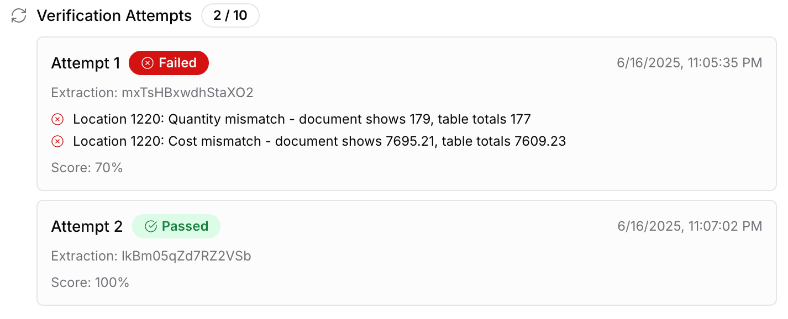Screen dimensions: 788x319
Task: Click the Quantity mismatch error message
Action: click(302, 119)
